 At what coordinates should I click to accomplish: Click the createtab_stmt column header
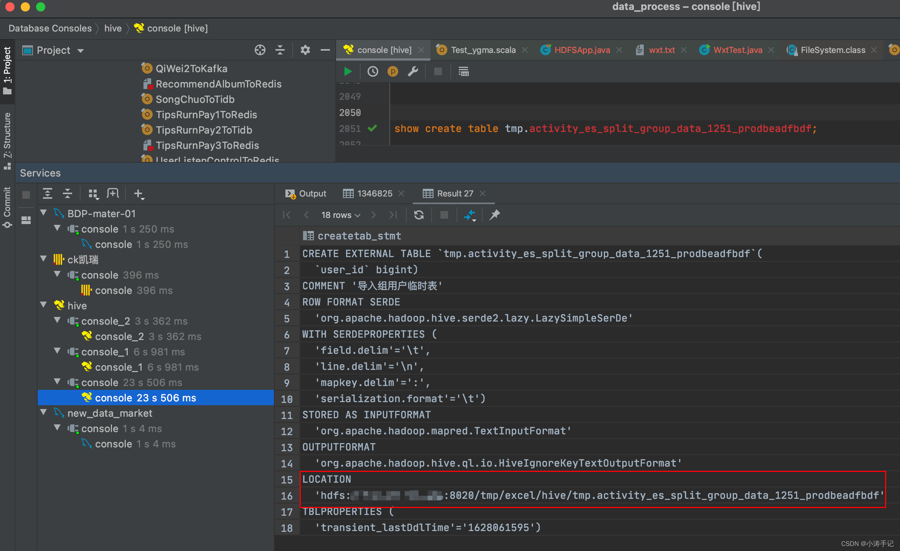(x=359, y=236)
